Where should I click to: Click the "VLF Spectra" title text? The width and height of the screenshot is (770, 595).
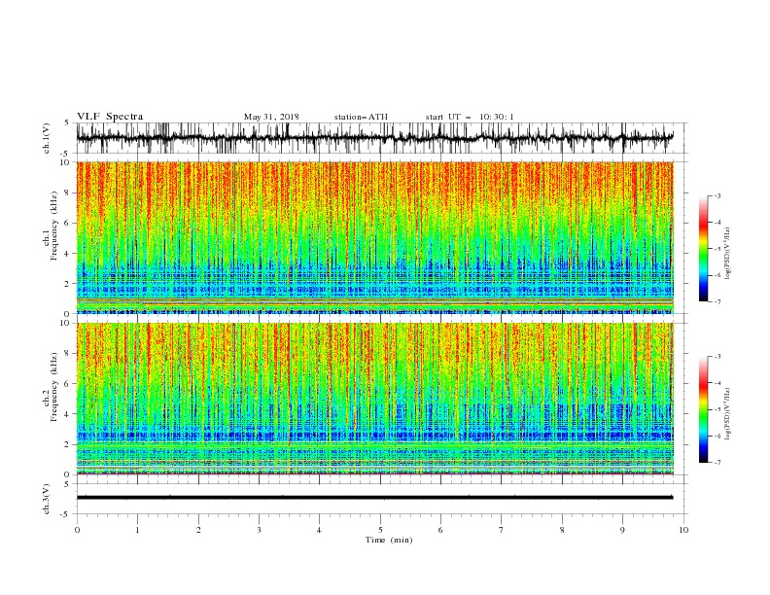pyautogui.click(x=110, y=117)
